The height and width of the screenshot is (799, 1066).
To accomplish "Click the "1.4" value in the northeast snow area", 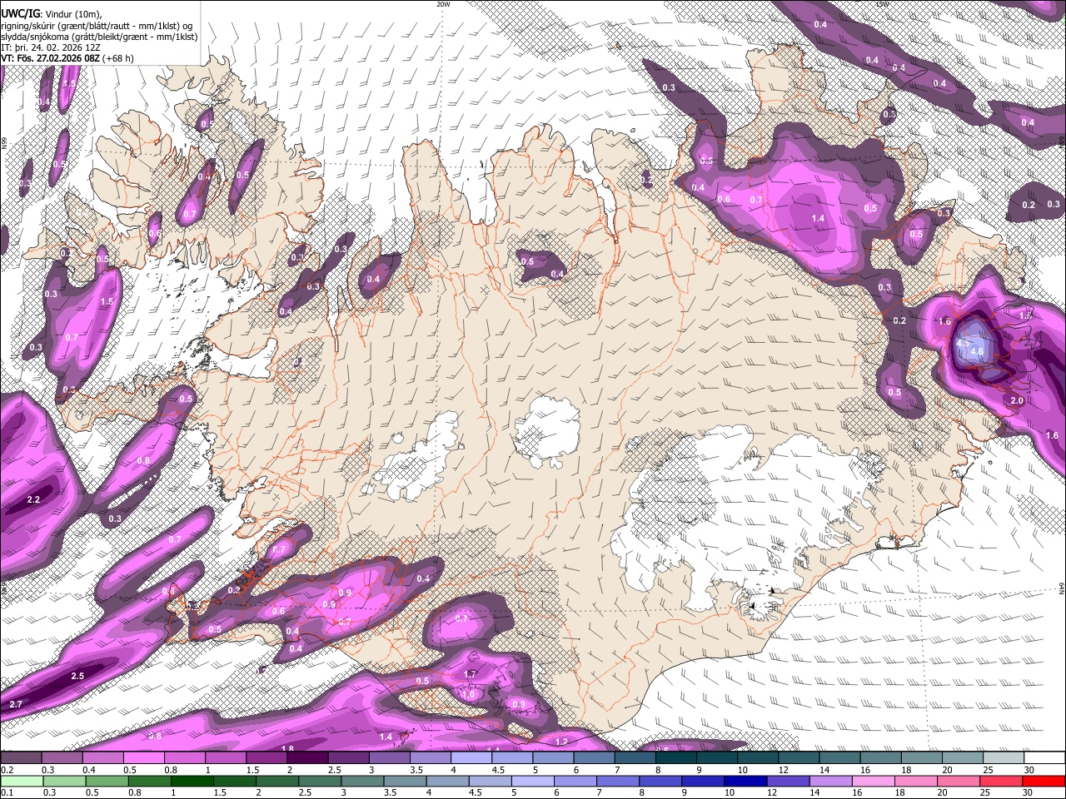I will pyautogui.click(x=818, y=218).
